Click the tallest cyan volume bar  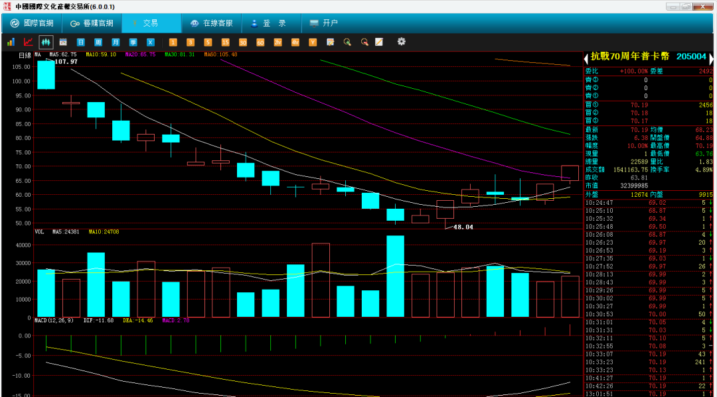pyautogui.click(x=395, y=276)
